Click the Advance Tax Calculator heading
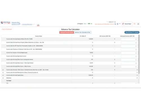 pos(70,29)
